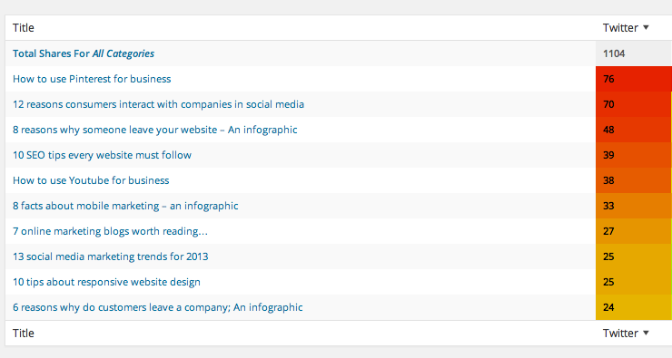
Task: Open '12 reasons consumers interact with companies' post
Action: pos(158,104)
